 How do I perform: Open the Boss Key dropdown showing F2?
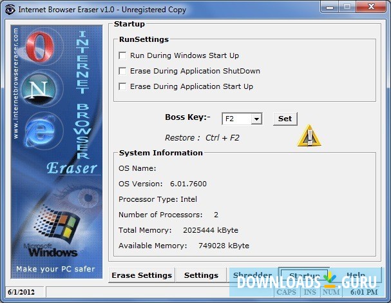(x=256, y=119)
